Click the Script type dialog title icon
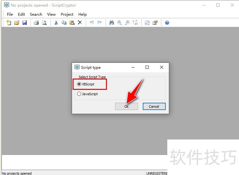Viewport: 239px width, 175px height. coord(77,67)
